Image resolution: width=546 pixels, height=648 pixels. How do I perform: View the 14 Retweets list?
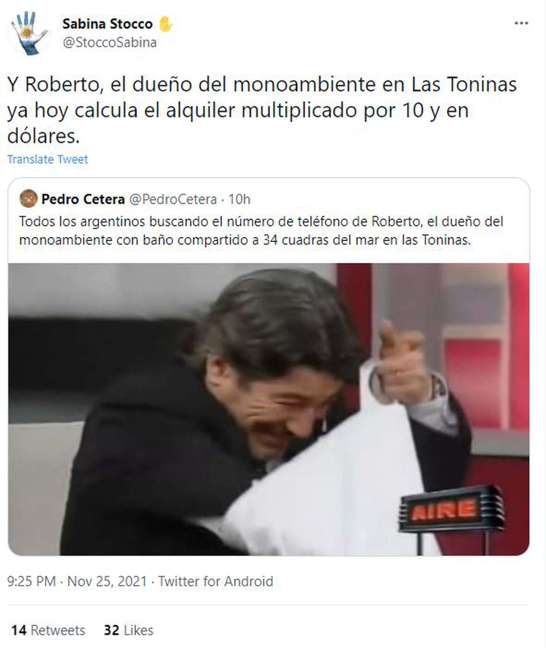point(48,630)
